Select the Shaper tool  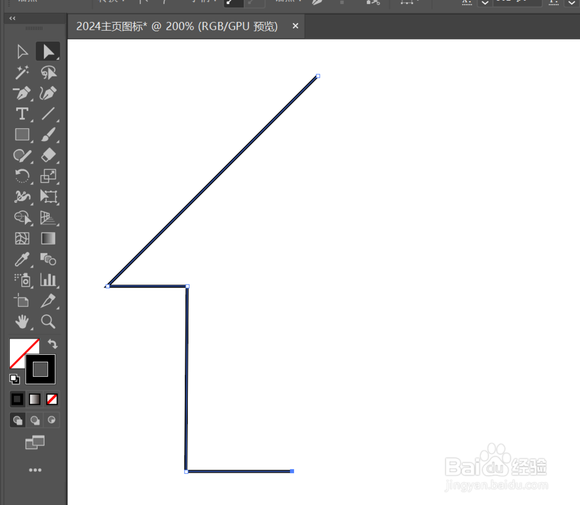[x=22, y=155]
